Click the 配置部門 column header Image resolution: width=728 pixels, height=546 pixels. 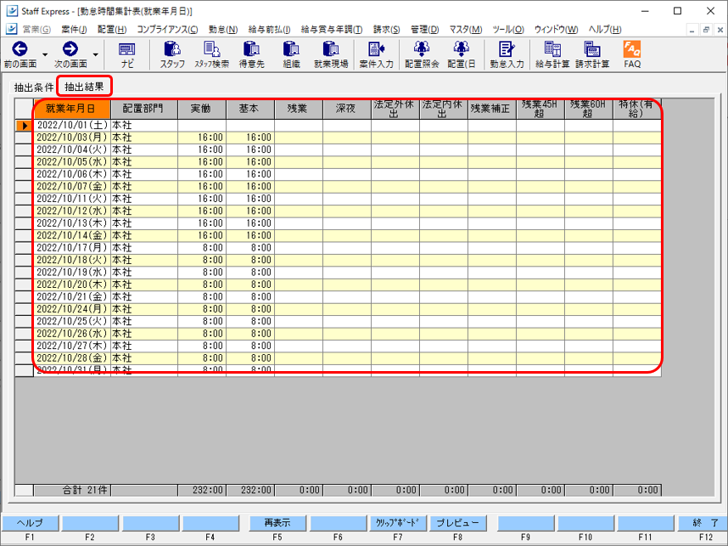[144, 109]
